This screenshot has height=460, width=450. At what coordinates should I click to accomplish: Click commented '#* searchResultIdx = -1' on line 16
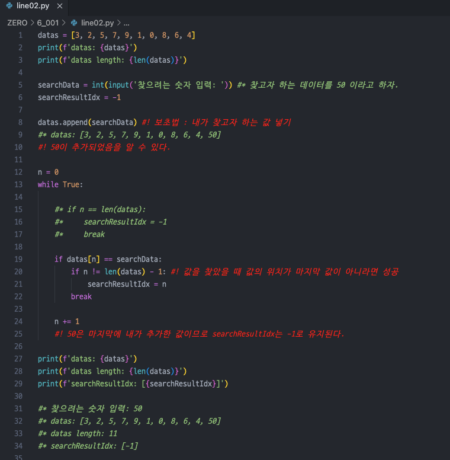[x=111, y=222]
